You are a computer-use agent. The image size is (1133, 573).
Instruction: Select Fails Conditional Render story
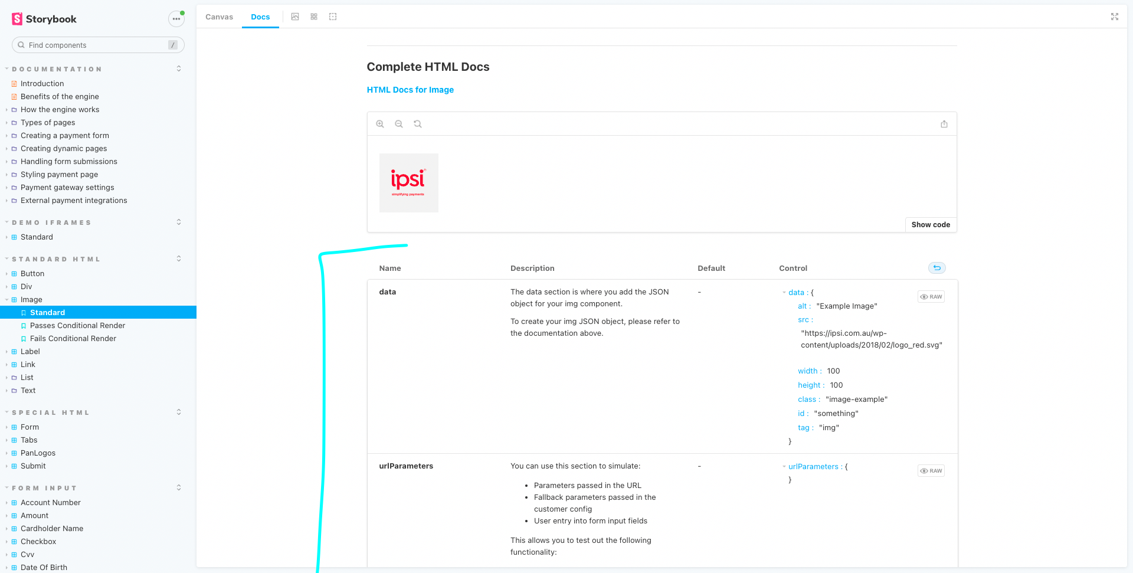73,339
